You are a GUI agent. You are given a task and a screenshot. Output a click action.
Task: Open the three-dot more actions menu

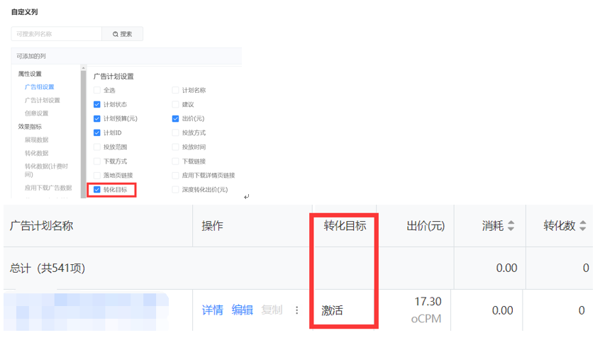[297, 310]
